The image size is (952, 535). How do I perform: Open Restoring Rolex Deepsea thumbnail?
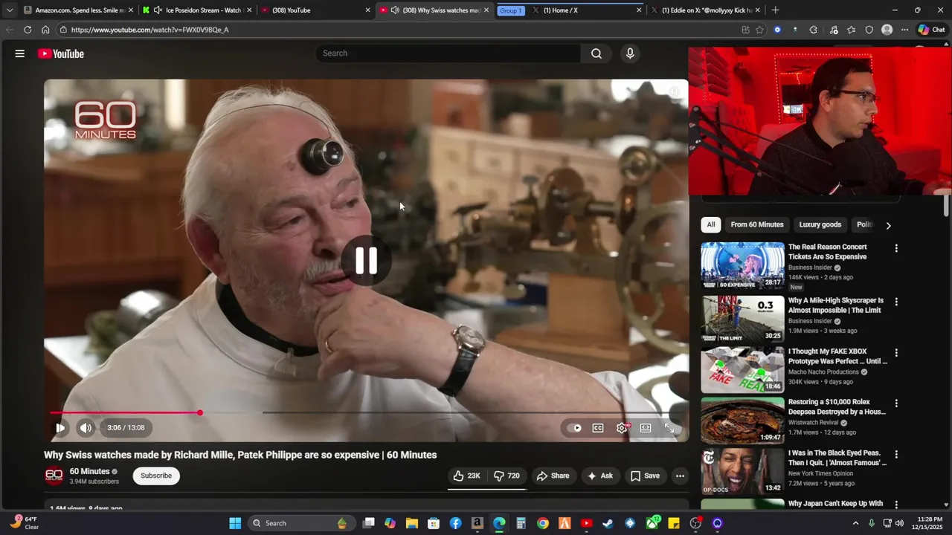tap(742, 420)
